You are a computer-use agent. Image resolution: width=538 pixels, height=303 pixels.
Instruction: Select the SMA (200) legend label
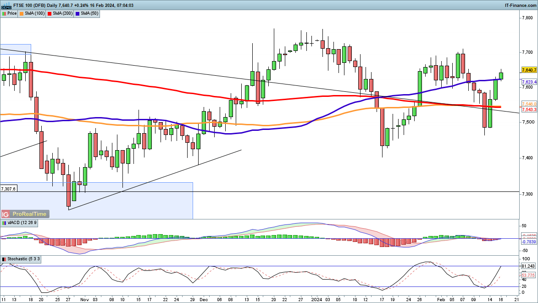tap(62, 13)
